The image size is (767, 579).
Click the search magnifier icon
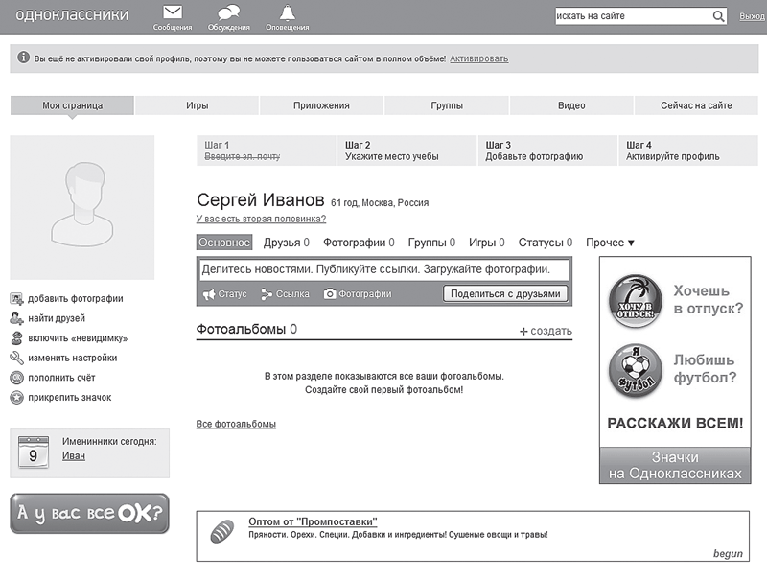[x=718, y=16]
